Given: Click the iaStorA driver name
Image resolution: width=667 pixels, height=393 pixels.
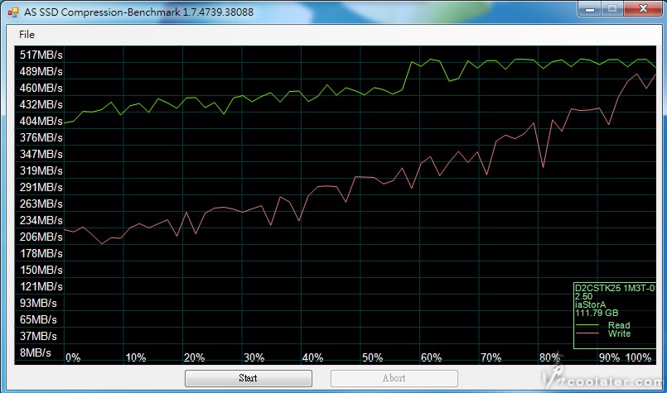Looking at the screenshot, I should coord(591,304).
